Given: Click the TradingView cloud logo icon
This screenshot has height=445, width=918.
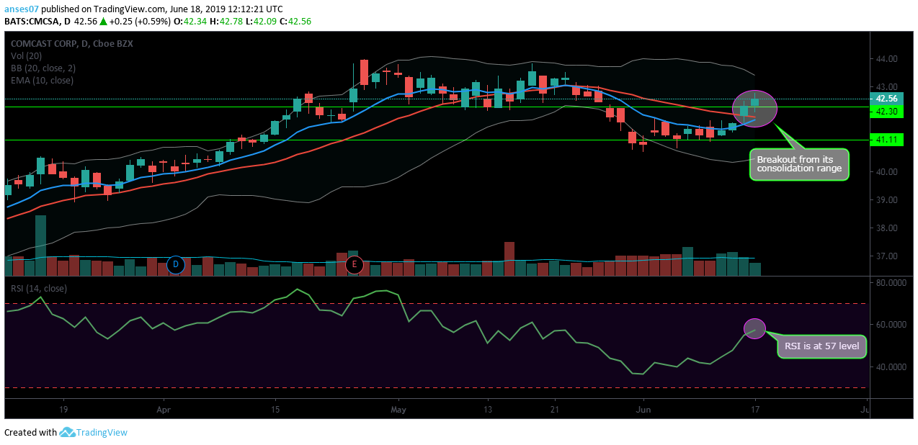Looking at the screenshot, I should point(67,433).
